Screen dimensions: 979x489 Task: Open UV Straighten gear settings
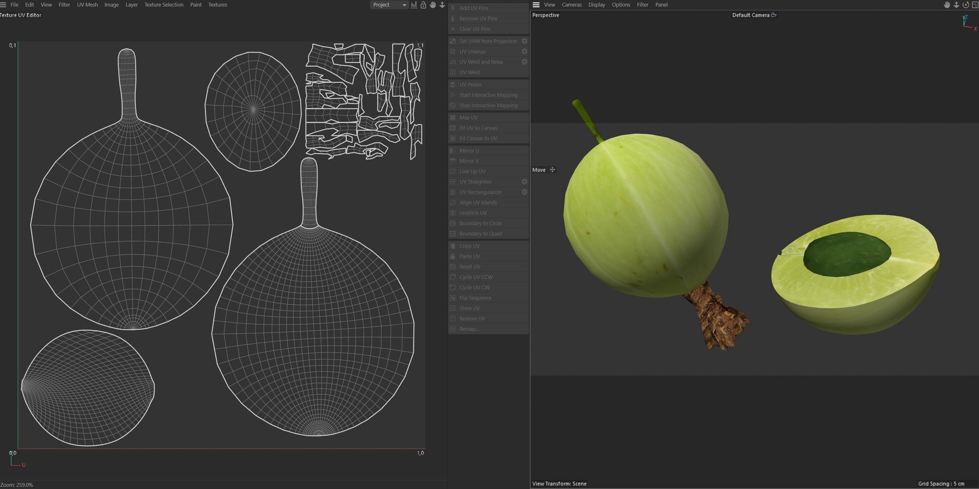point(524,182)
